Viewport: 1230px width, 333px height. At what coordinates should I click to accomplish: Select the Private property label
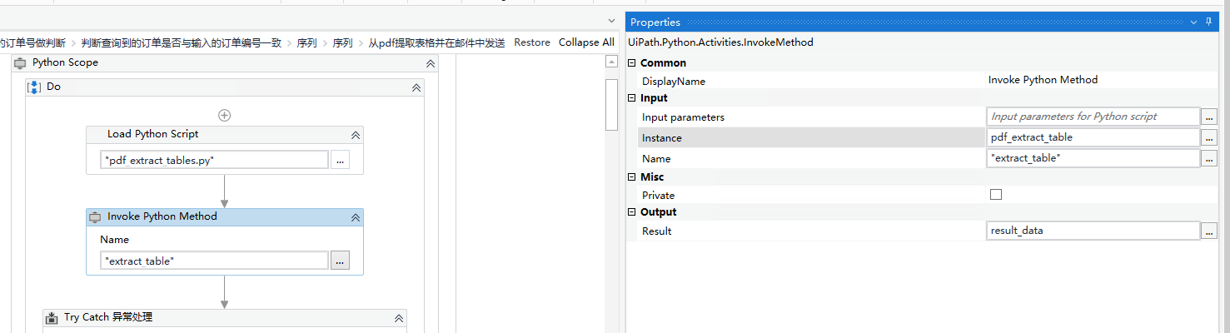pos(658,196)
